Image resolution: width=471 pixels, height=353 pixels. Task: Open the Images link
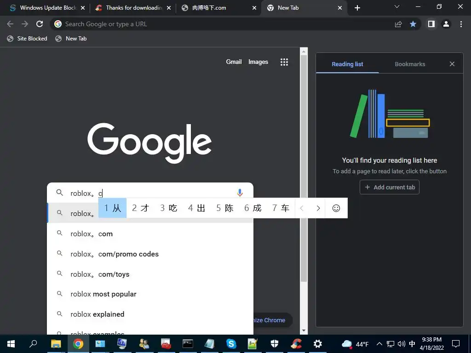(258, 62)
